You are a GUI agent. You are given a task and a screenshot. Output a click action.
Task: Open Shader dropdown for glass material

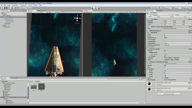[x=174, y=90]
